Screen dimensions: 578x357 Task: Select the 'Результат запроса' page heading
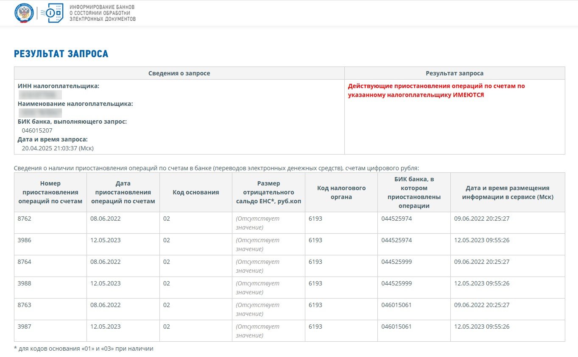[61, 54]
